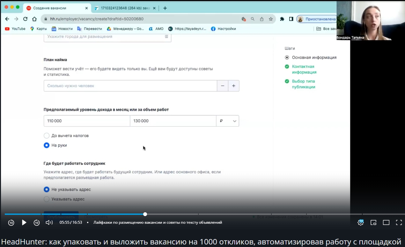Click the translate page icon in address bar

pyautogui.click(x=244, y=19)
